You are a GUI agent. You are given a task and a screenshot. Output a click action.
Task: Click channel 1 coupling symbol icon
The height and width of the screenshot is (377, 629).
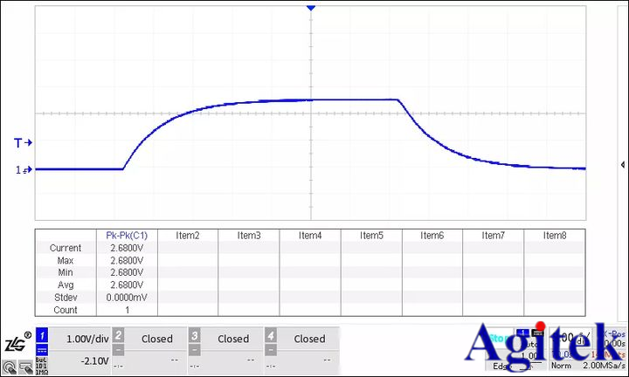pos(40,348)
